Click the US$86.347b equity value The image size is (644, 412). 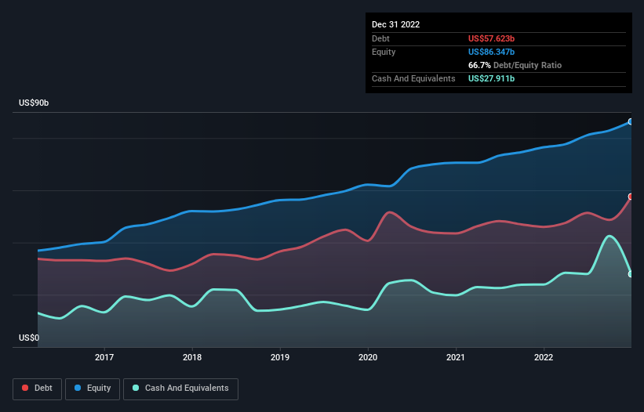(491, 52)
